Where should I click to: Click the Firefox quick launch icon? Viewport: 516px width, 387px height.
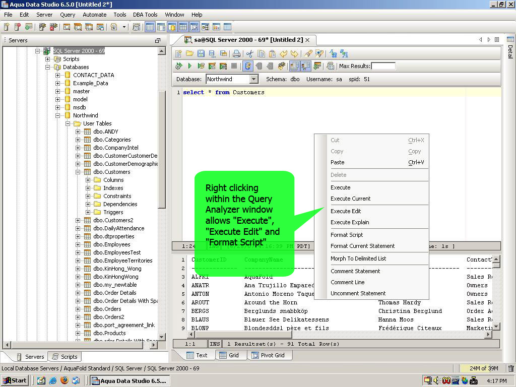coord(64,380)
